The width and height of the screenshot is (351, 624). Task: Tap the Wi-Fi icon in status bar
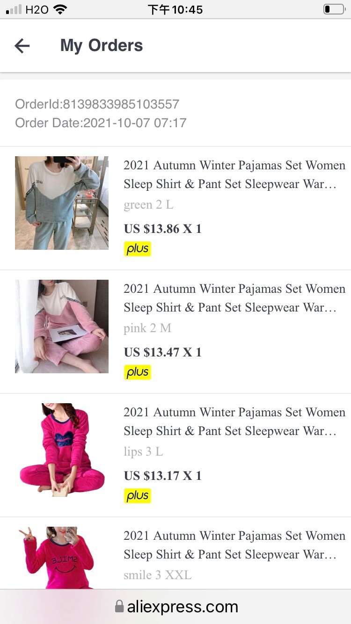pos(60,9)
